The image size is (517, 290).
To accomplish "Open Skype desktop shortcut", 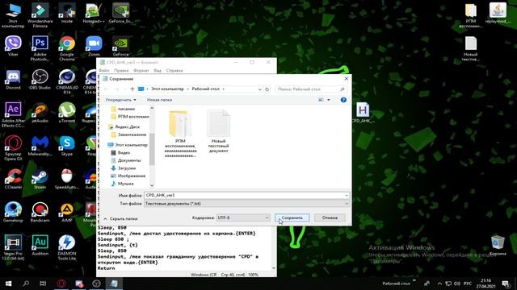I will pyautogui.click(x=67, y=146).
